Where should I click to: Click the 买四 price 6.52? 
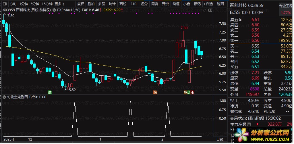pyautogui.click(x=255, y=62)
